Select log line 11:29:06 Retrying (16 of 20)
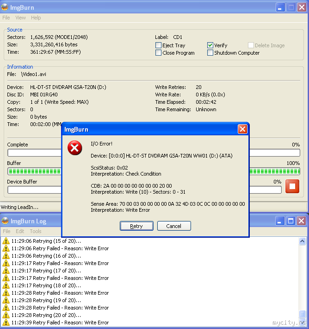The width and height of the screenshot is (309, 329). [46, 256]
